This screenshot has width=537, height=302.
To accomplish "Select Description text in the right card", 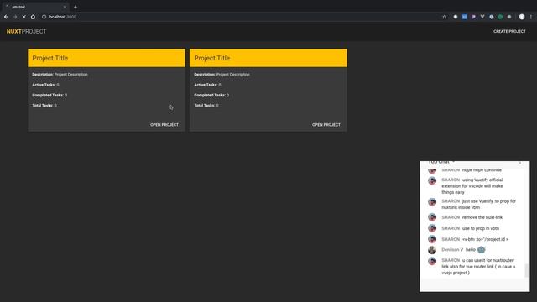I will click(222, 75).
